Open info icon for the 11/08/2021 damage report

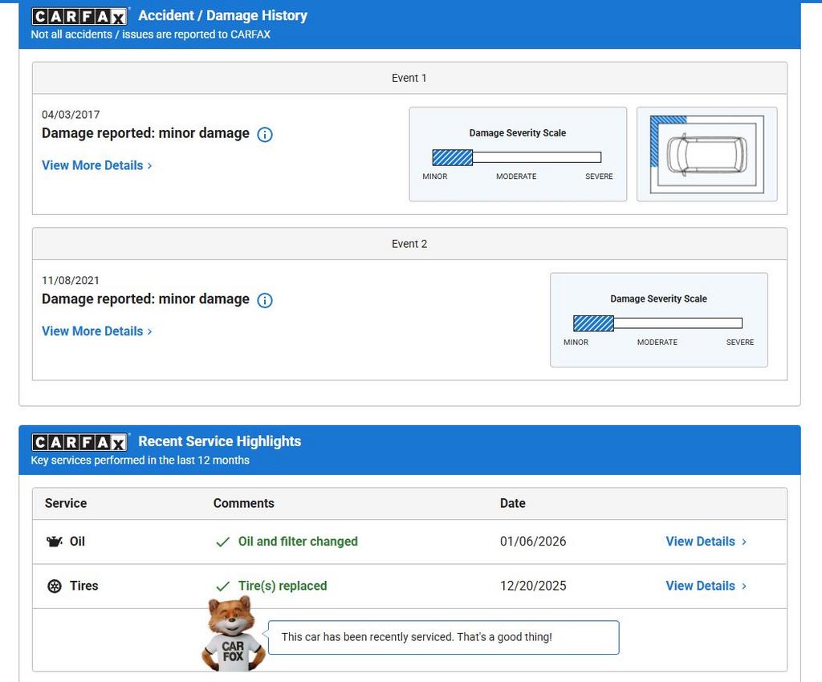[x=265, y=300]
